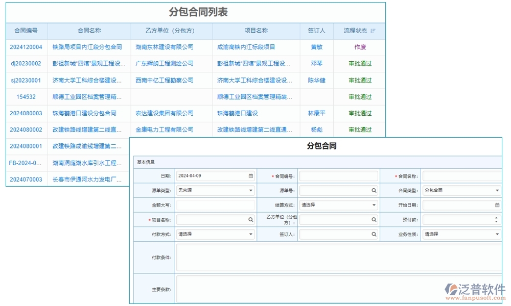Click the 乙方单位（分包方）lookup magnifier icon
This screenshot has width=511, height=306.
[x=373, y=219]
